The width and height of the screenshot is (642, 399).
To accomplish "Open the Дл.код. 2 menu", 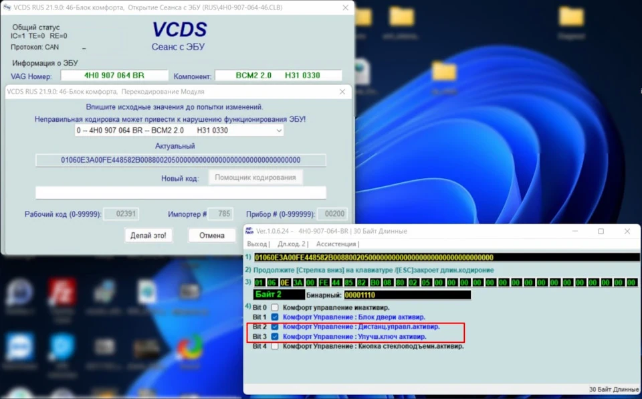I will pos(292,244).
